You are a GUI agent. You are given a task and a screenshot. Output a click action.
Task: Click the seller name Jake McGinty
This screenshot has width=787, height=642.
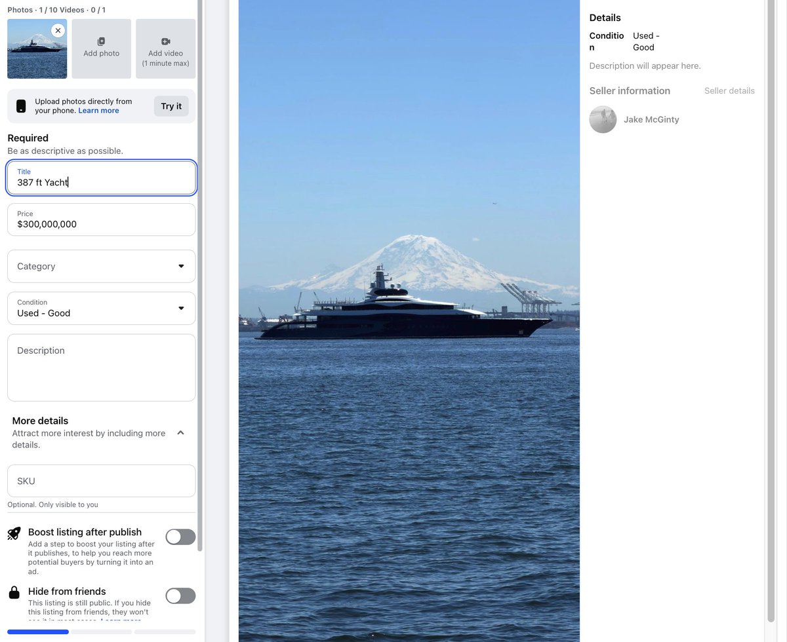(x=651, y=119)
